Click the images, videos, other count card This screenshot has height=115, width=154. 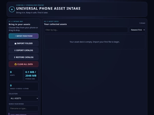[x=24, y=87]
